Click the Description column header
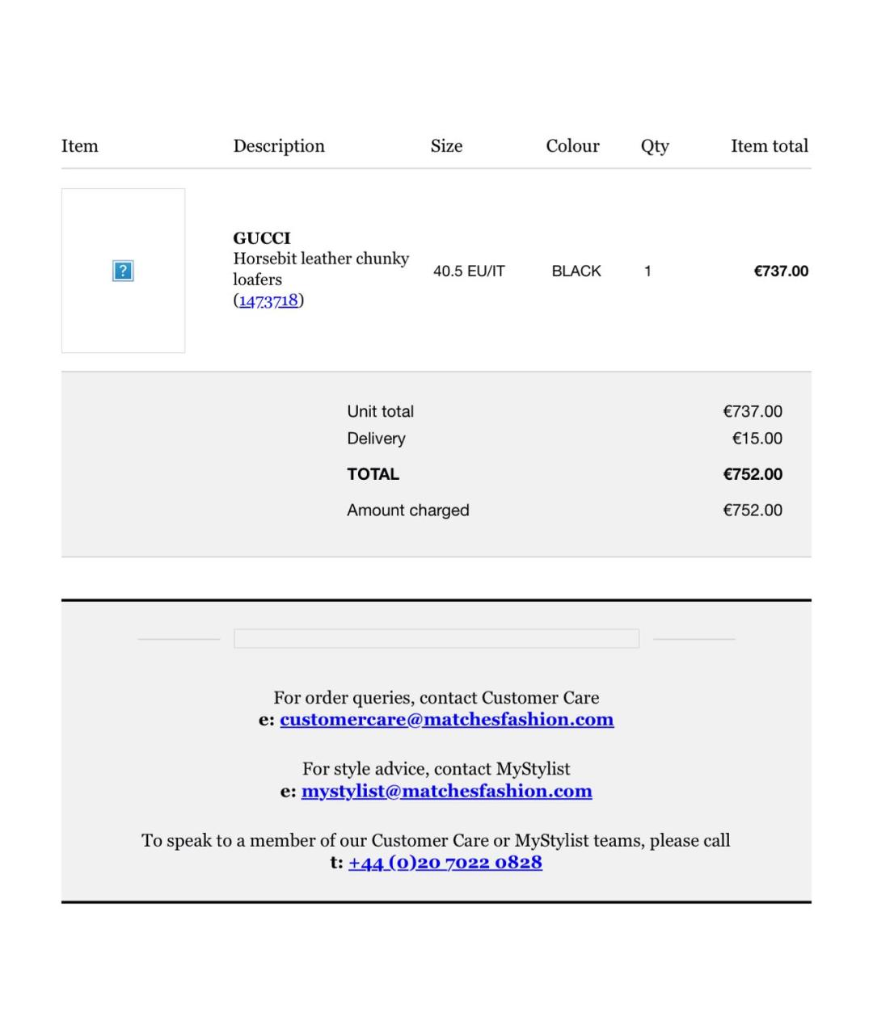Image resolution: width=873 pixels, height=1034 pixels. 279,146
